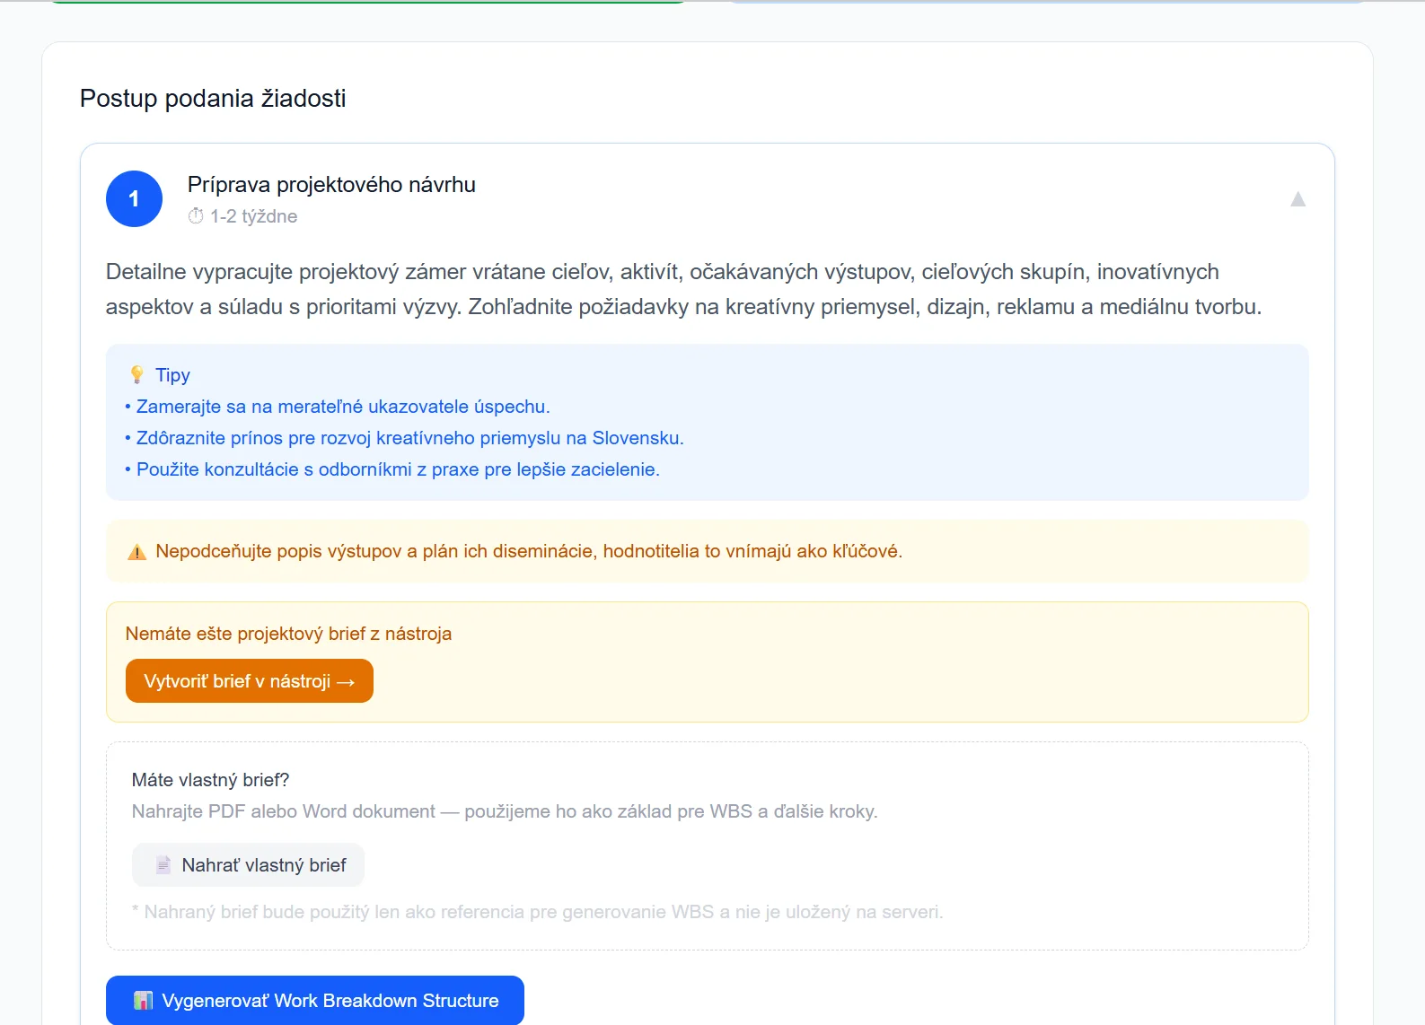
Task: Click the '1-2 týždne' duration text
Action: [253, 216]
